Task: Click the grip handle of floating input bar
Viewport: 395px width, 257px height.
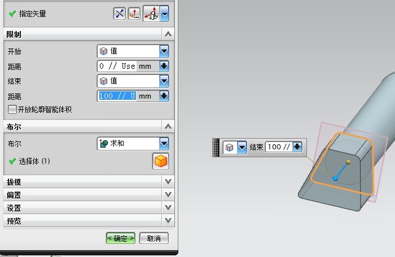Action: pos(216,147)
